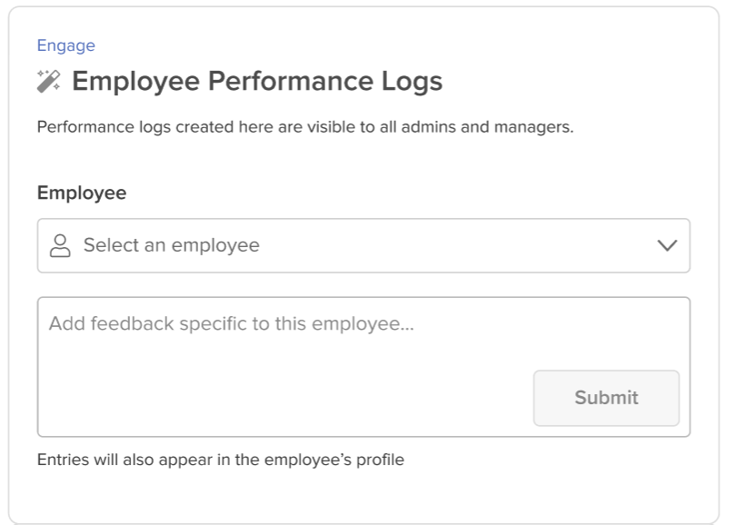Open the Engage breadcrumb link
This screenshot has width=736, height=525.
(66, 45)
